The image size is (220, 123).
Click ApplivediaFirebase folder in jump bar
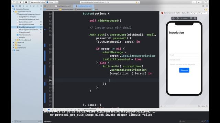click(66, 10)
